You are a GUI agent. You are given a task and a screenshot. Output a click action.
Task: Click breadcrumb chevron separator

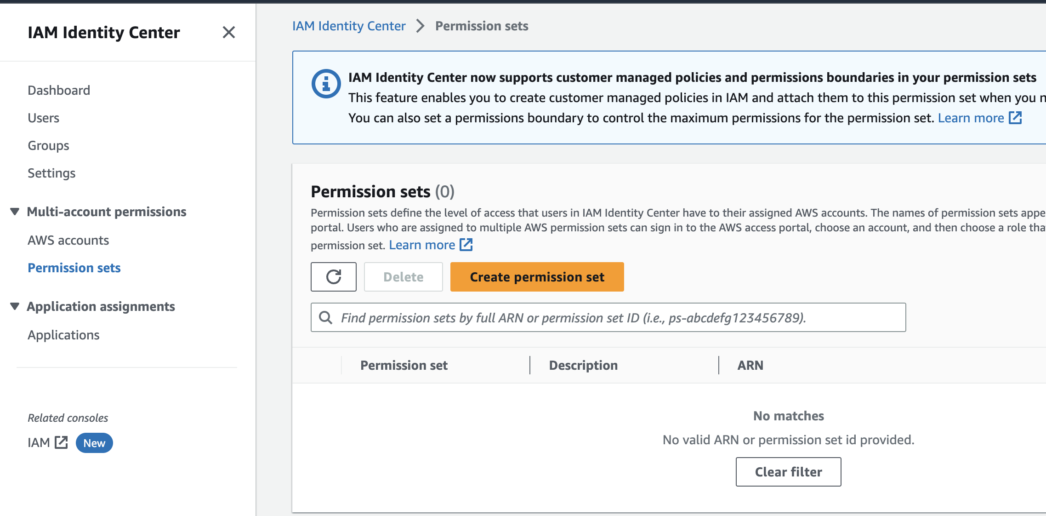pos(420,26)
